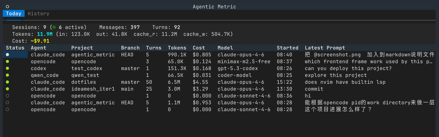Screen dimensions: 439x137
Task: Click the ideamesh_iter1 project cell
Action: point(93,89)
